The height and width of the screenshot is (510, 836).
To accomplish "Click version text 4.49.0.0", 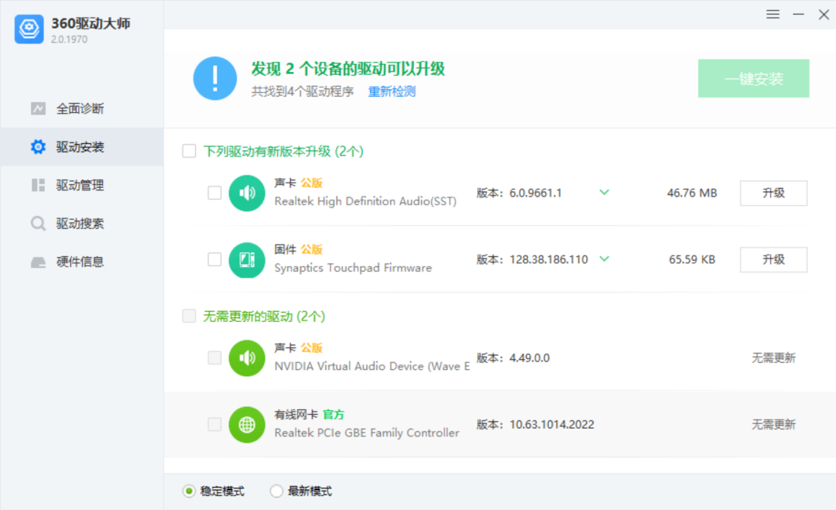I will 529,358.
